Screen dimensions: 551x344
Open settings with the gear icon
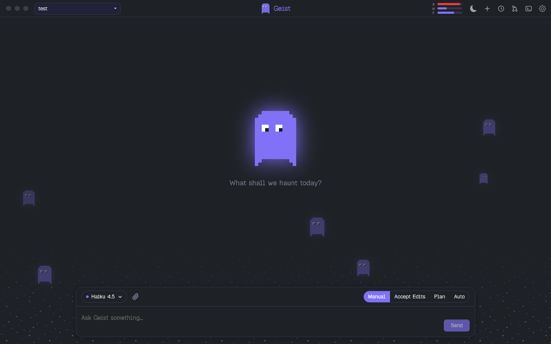click(542, 9)
